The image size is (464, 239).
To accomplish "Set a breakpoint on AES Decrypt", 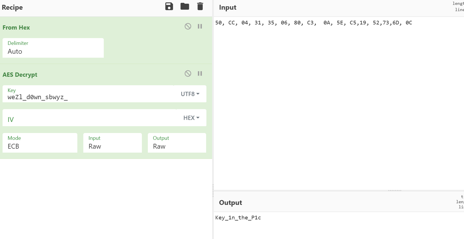I will [200, 74].
